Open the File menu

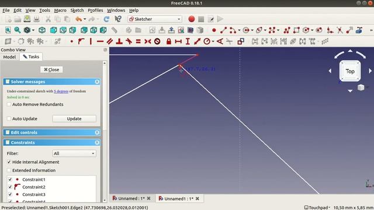[6, 10]
